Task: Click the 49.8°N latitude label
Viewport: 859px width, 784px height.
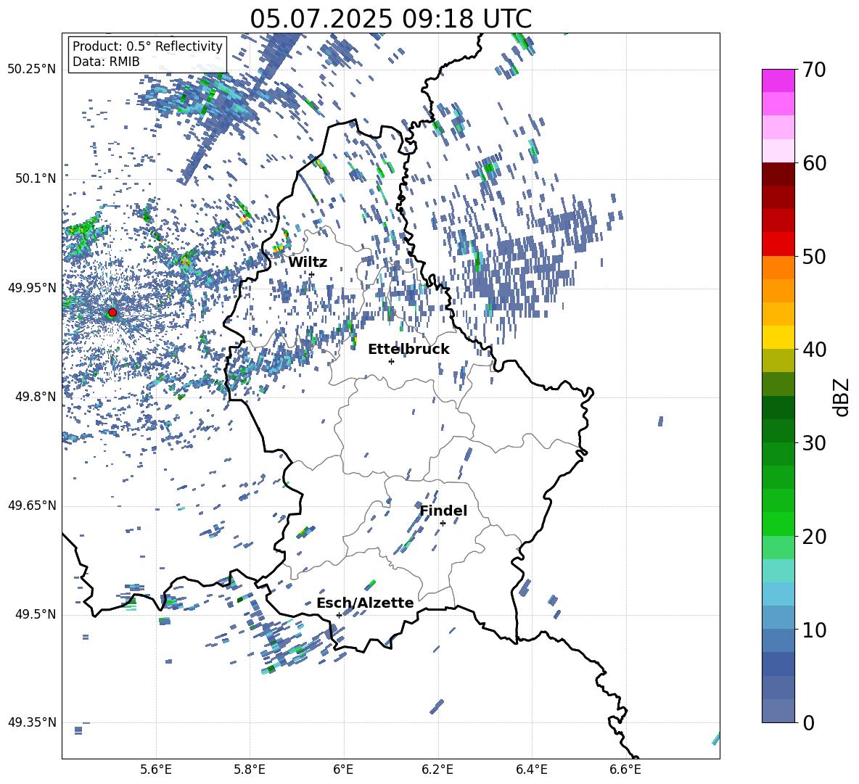Action: tap(36, 397)
